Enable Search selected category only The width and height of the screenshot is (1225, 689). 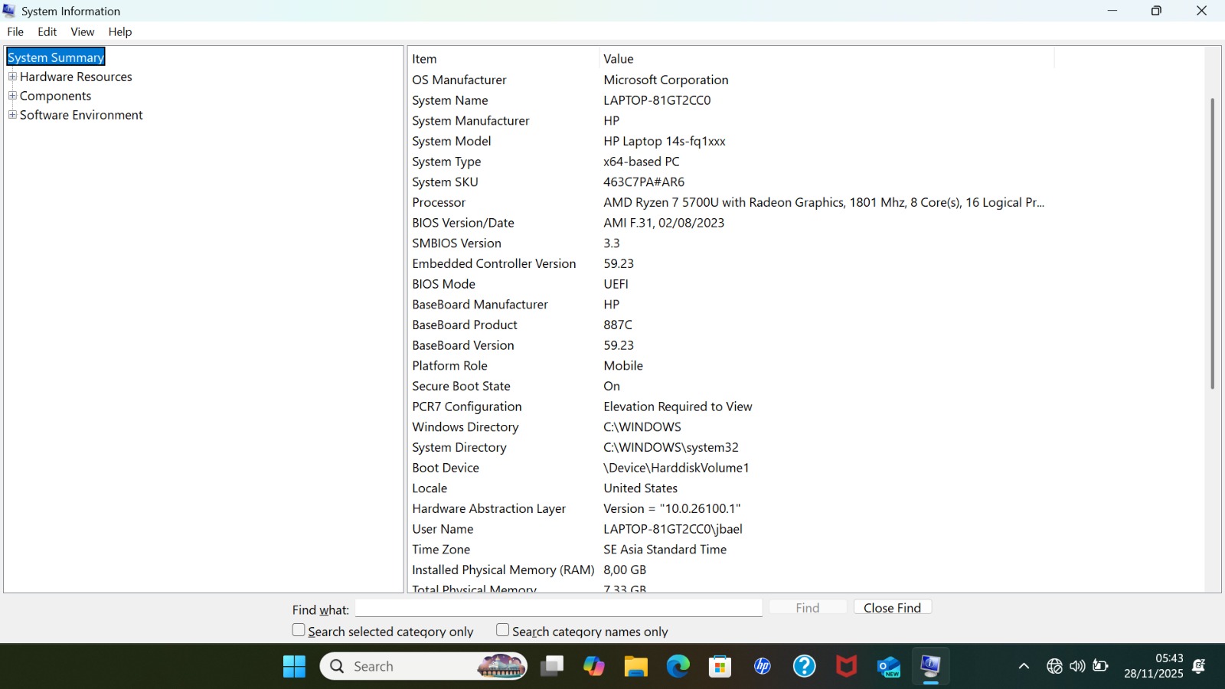point(299,630)
